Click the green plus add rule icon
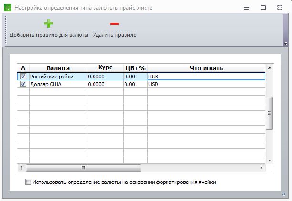The height and width of the screenshot is (201, 292). click(49, 24)
